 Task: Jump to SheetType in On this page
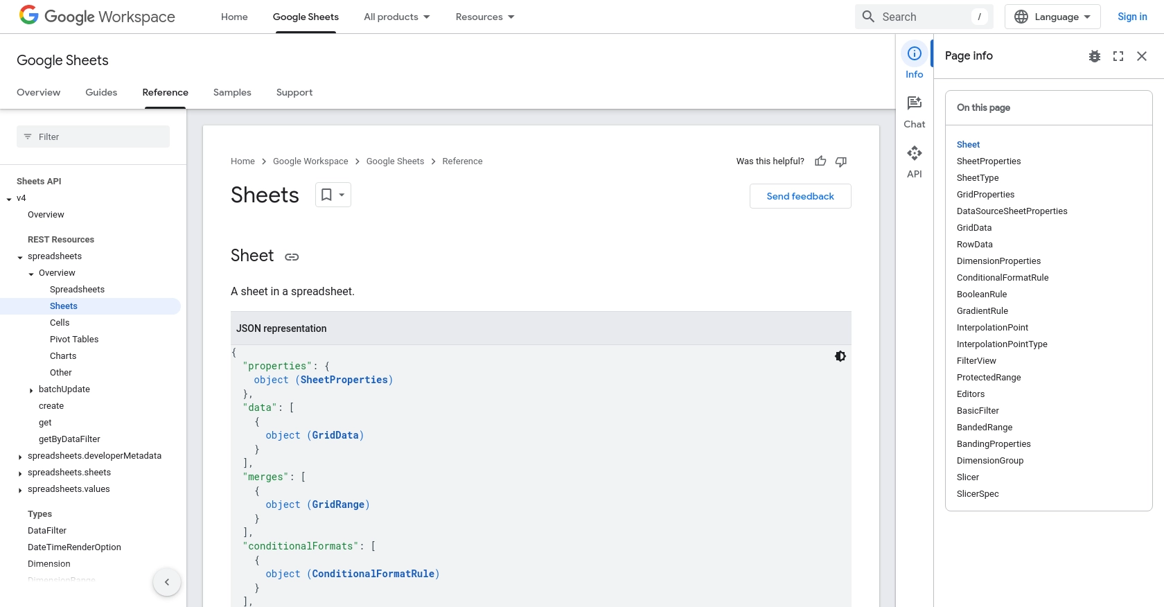pyautogui.click(x=978, y=178)
